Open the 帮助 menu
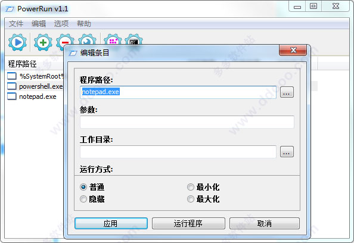 pos(84,23)
